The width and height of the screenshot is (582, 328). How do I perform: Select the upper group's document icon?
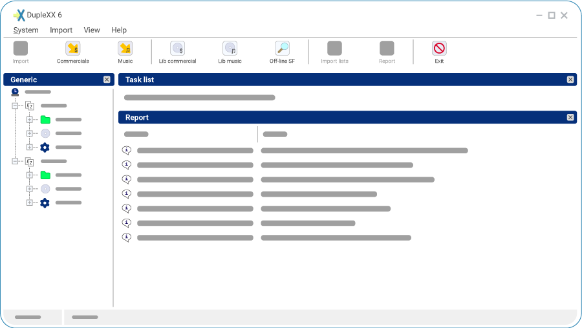pos(30,106)
